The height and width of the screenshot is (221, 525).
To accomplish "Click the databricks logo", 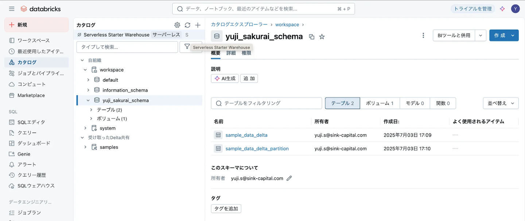I will tap(40, 9).
